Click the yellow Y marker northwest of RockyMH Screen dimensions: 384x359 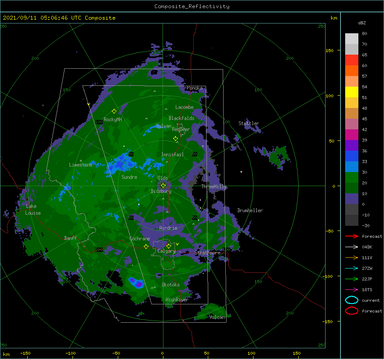(88, 105)
